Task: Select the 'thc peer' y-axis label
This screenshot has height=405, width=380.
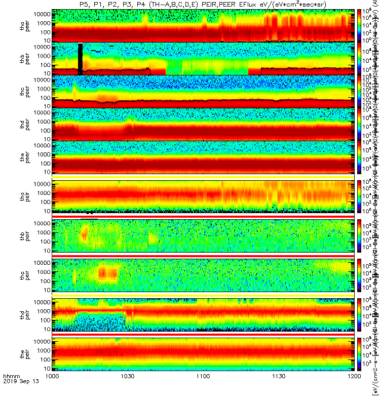Action: 25,92
